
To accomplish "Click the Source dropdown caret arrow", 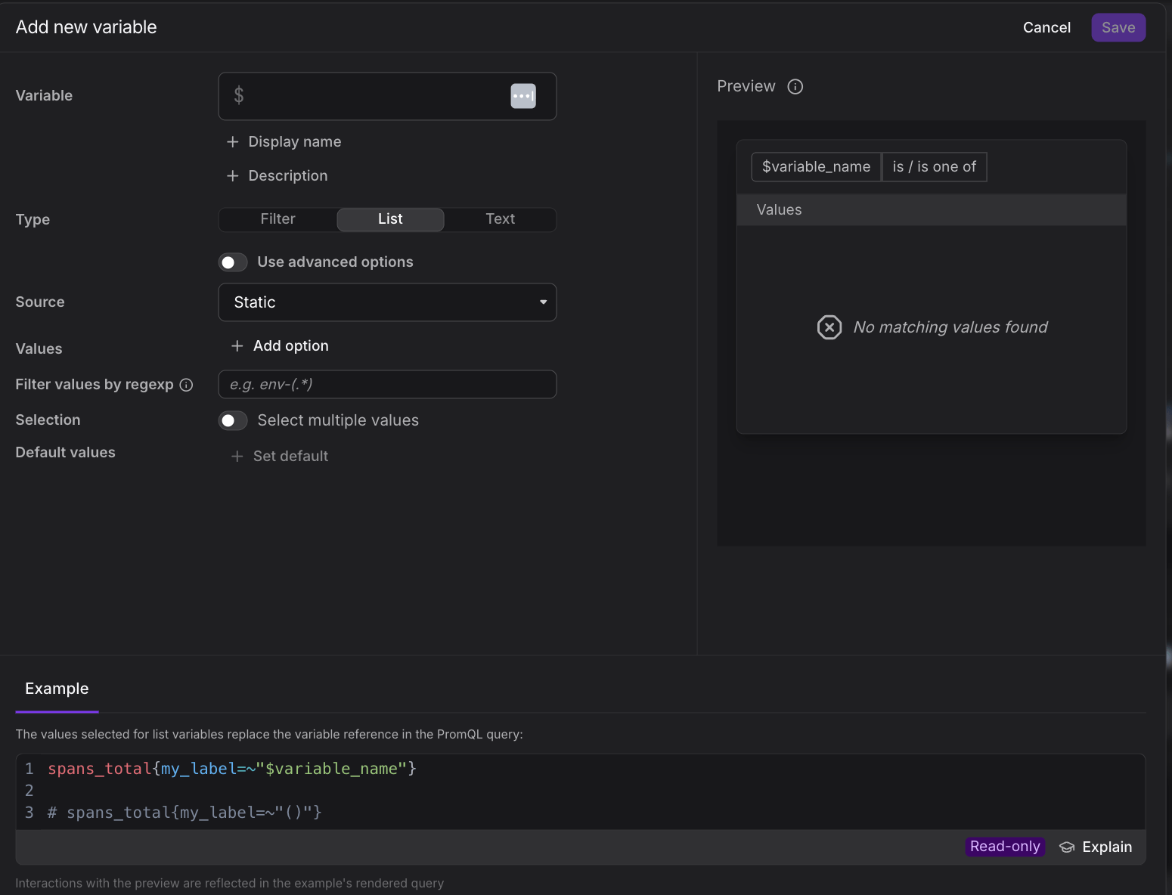I will point(543,302).
